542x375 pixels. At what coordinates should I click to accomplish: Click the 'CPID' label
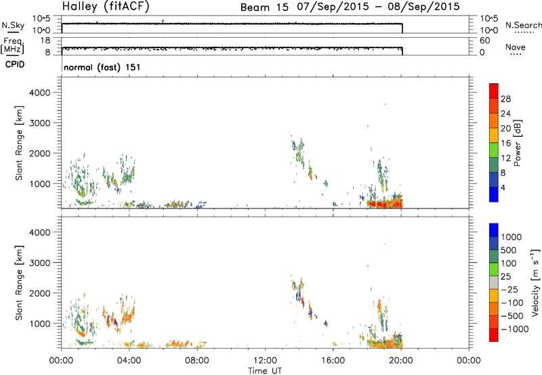[x=15, y=64]
